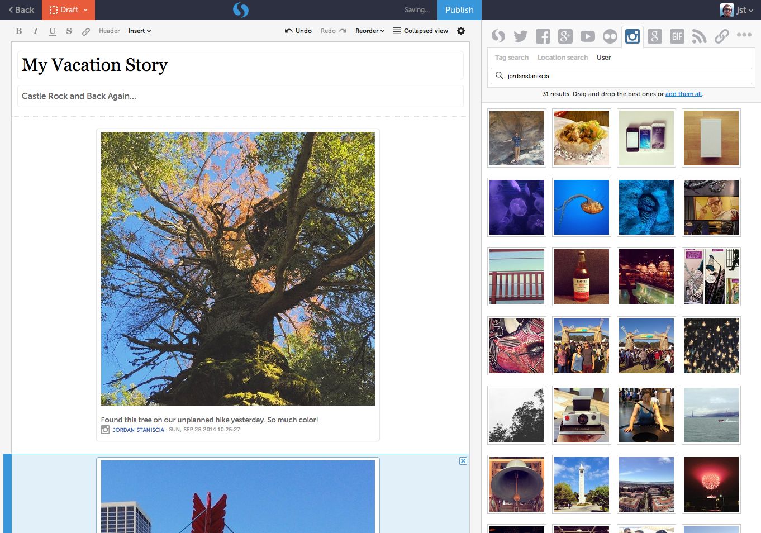Screen dimensions: 761x533
Task: Publish the story
Action: click(x=459, y=10)
